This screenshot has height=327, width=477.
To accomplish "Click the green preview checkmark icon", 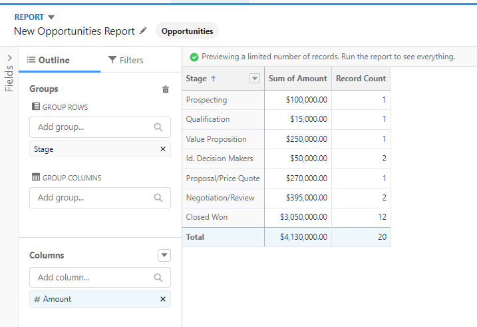I will pos(194,57).
